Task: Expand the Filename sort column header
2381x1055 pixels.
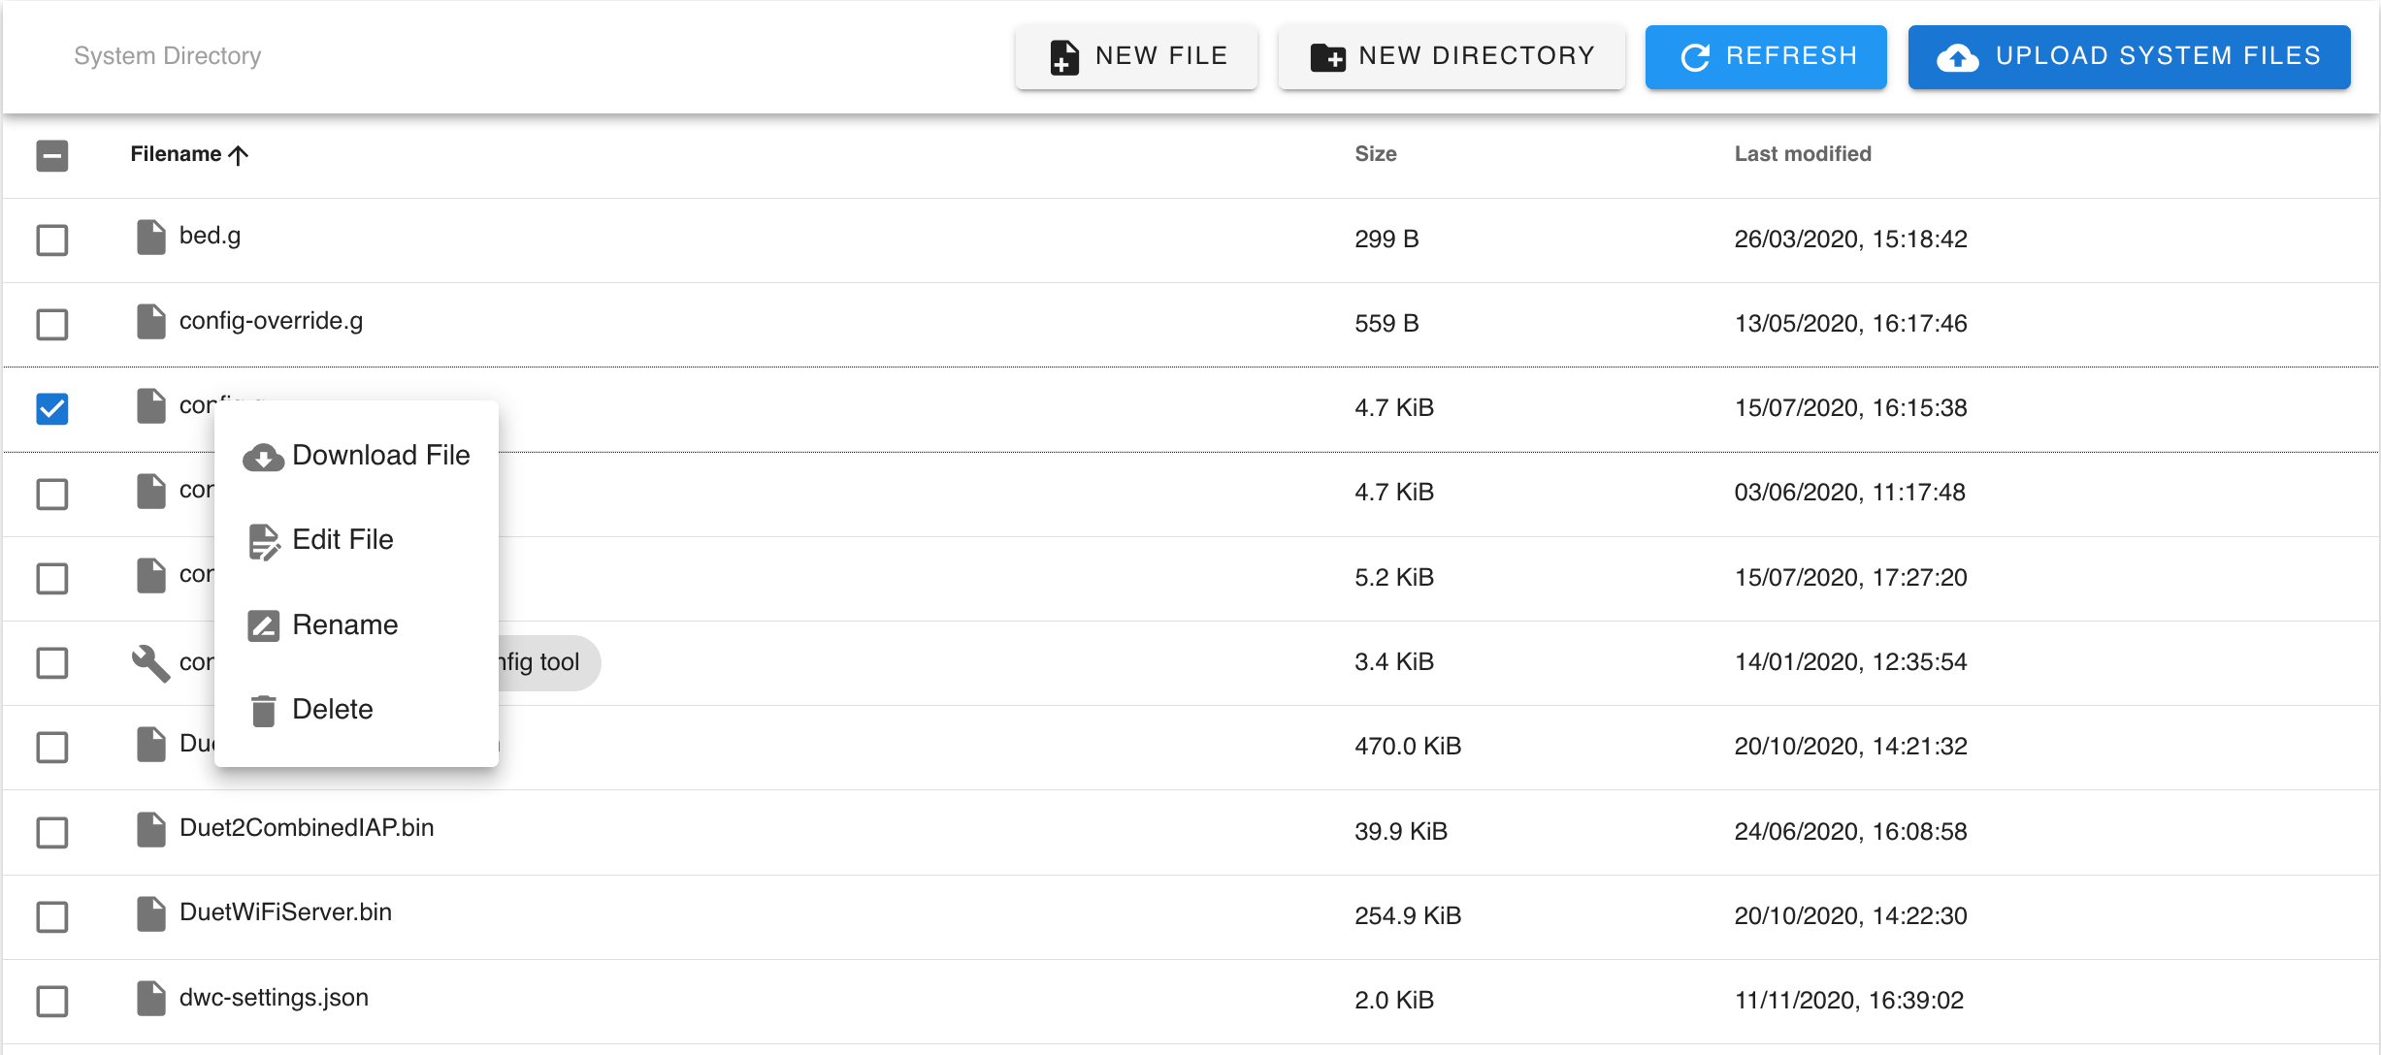Action: point(191,155)
